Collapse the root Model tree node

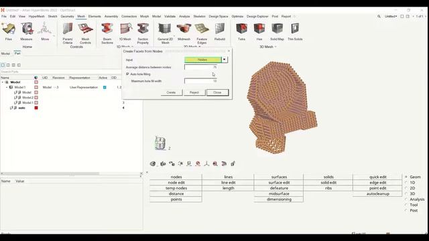(3, 82)
